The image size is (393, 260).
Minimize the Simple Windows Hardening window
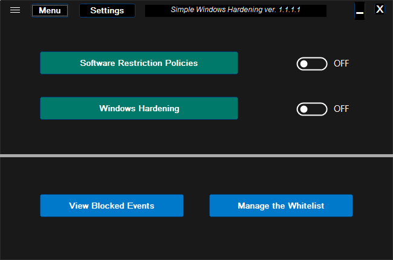point(360,11)
